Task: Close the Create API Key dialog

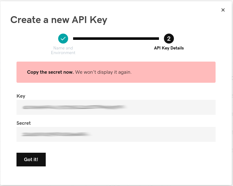Action: 223,10
